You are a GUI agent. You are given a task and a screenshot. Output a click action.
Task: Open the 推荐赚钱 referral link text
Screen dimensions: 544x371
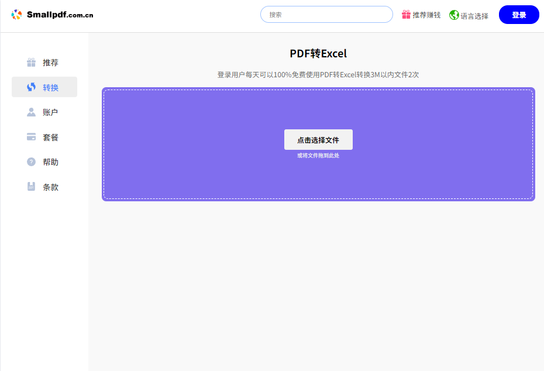coord(426,15)
